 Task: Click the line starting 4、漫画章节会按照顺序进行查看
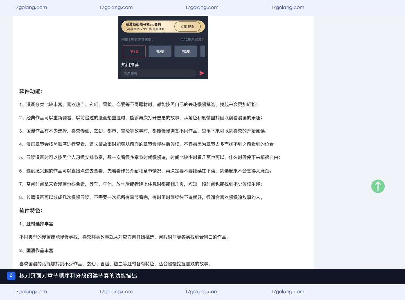click(x=147, y=144)
